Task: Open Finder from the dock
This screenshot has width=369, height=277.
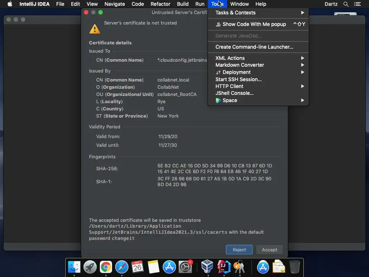Action: pos(74,267)
